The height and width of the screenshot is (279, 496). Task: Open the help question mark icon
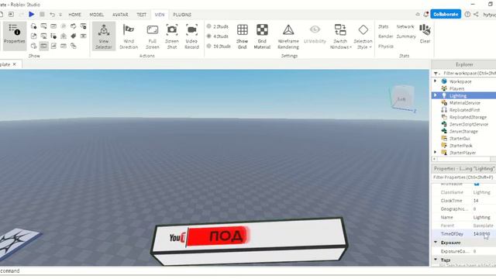[467, 14]
